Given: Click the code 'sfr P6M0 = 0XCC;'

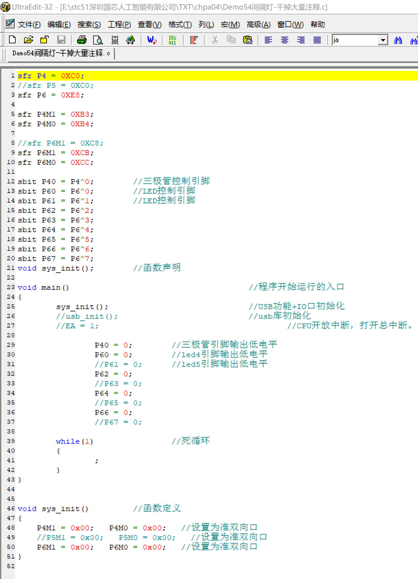Looking at the screenshot, I should click(55, 162).
